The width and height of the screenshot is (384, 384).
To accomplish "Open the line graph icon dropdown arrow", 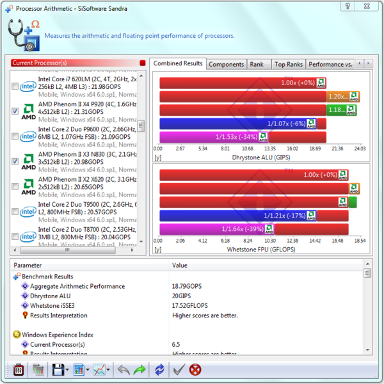I will [x=108, y=370].
